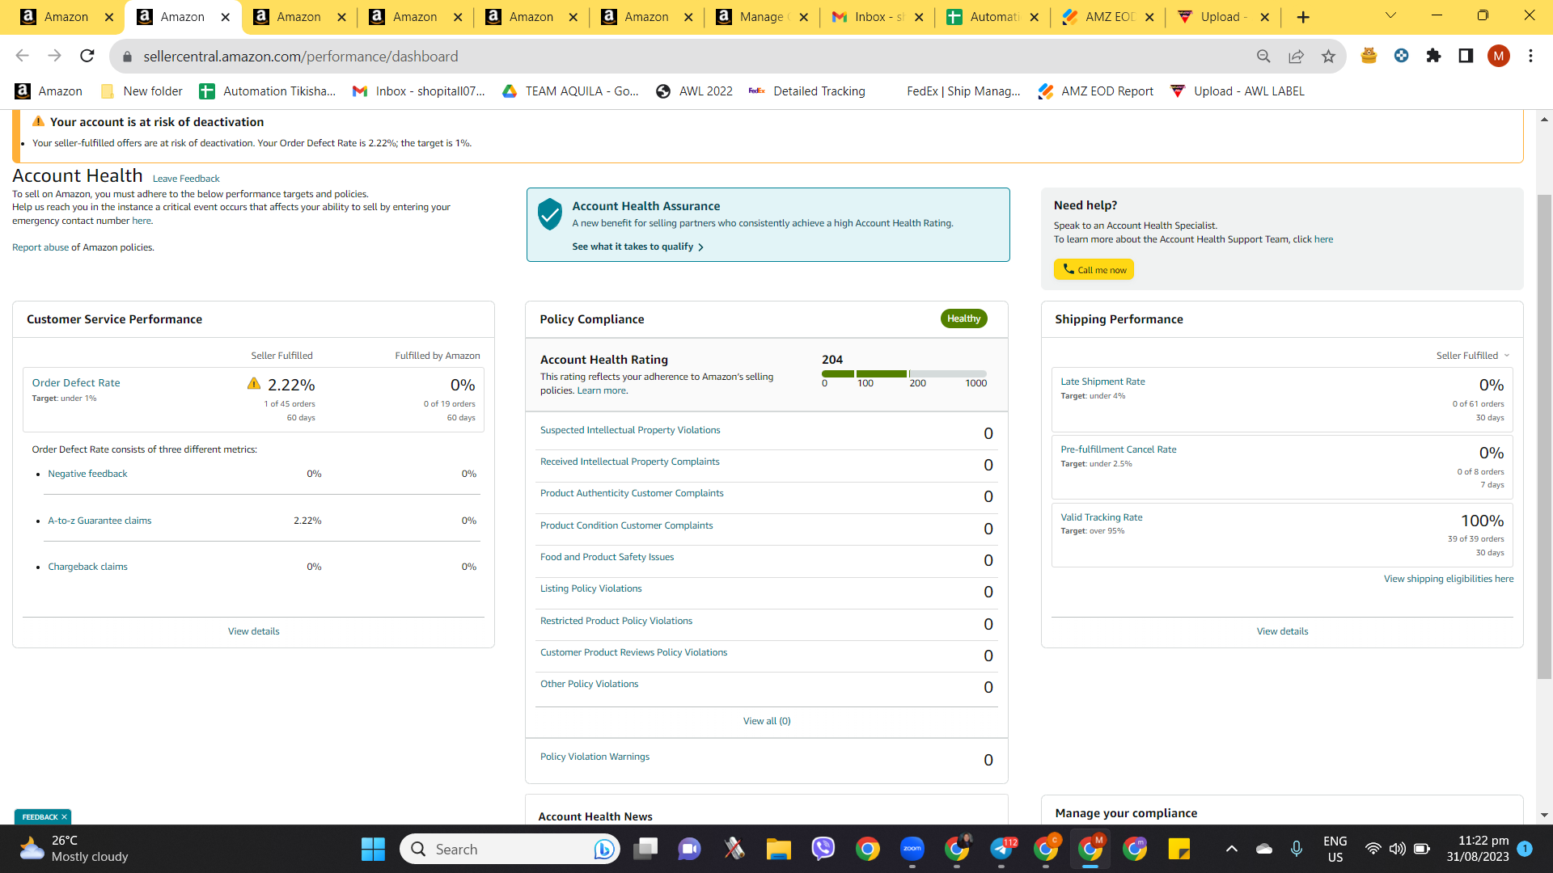Open the Order Defect Rate link
Viewport: 1553px width, 873px height.
click(76, 383)
